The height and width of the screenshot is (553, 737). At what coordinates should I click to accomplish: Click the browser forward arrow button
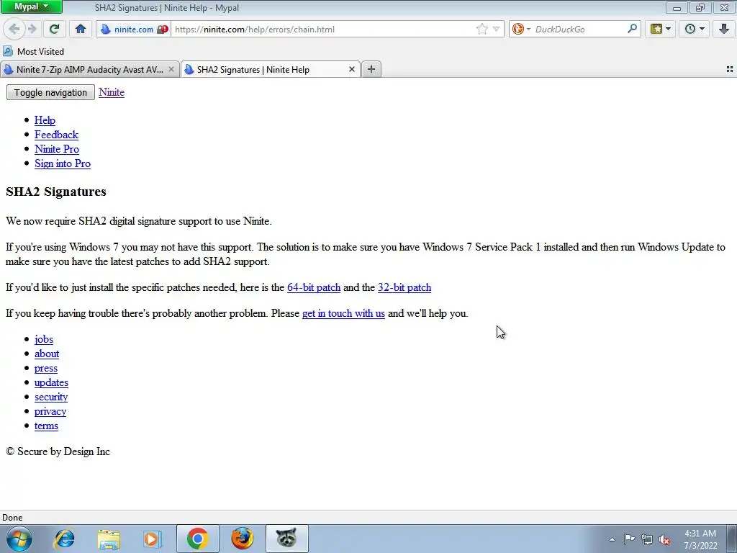point(32,29)
